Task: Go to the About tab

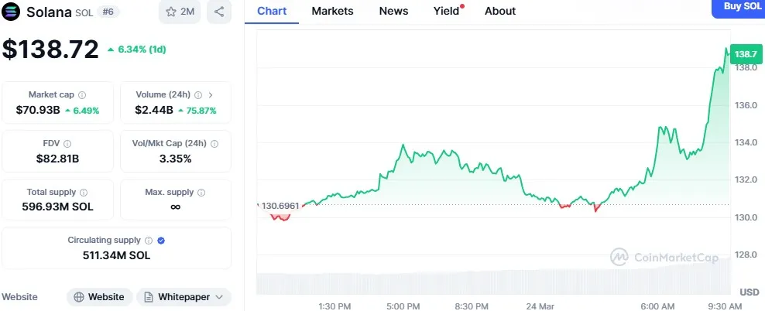Action: tap(499, 11)
